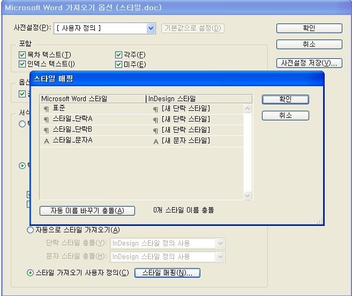Toggle 각주 checkbox
The image size is (352, 296).
click(118, 55)
